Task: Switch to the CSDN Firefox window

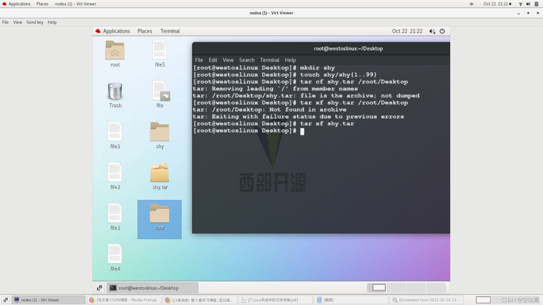Action: tap(124, 300)
